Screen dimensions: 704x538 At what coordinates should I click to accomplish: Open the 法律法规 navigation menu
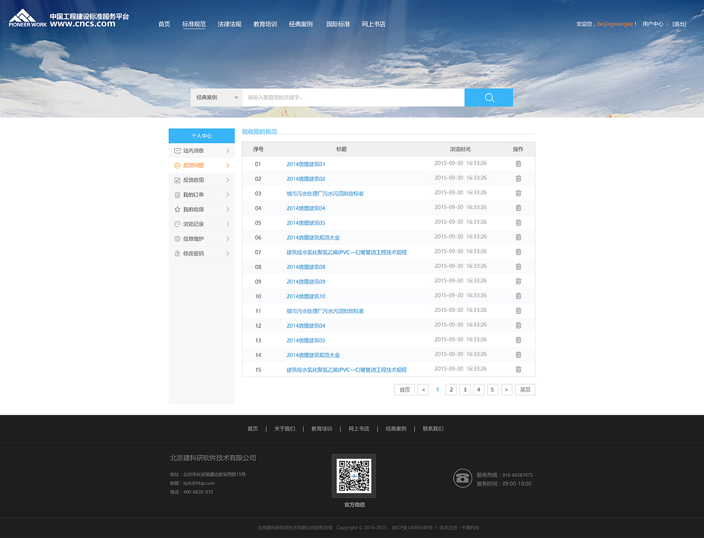[x=229, y=24]
